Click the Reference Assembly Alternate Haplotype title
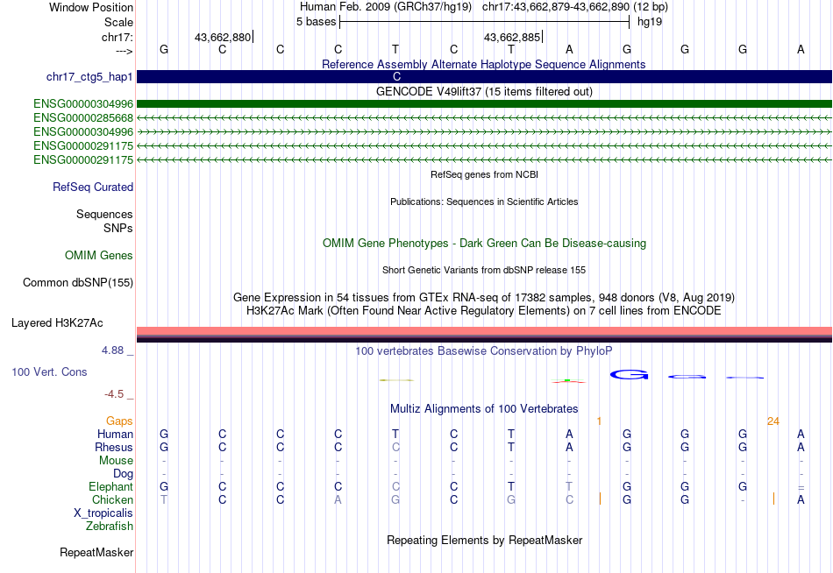Viewport: 833px width, 573px height. (x=483, y=64)
